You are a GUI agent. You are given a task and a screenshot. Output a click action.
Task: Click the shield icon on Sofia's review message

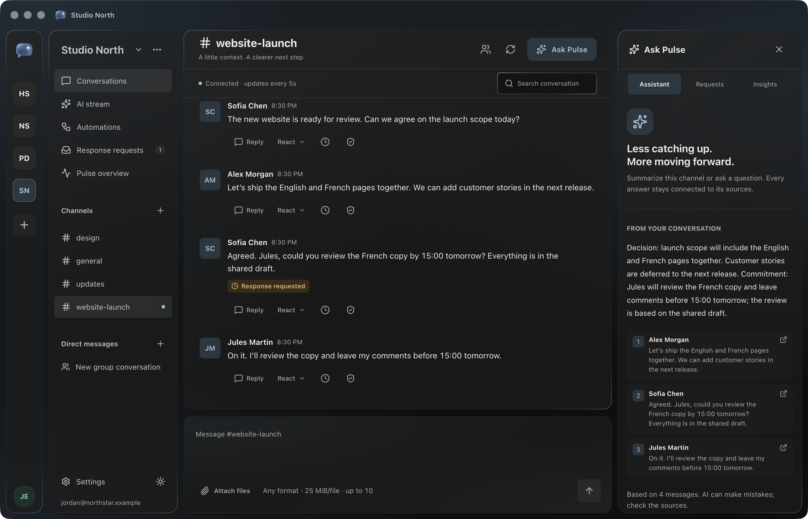[350, 142]
